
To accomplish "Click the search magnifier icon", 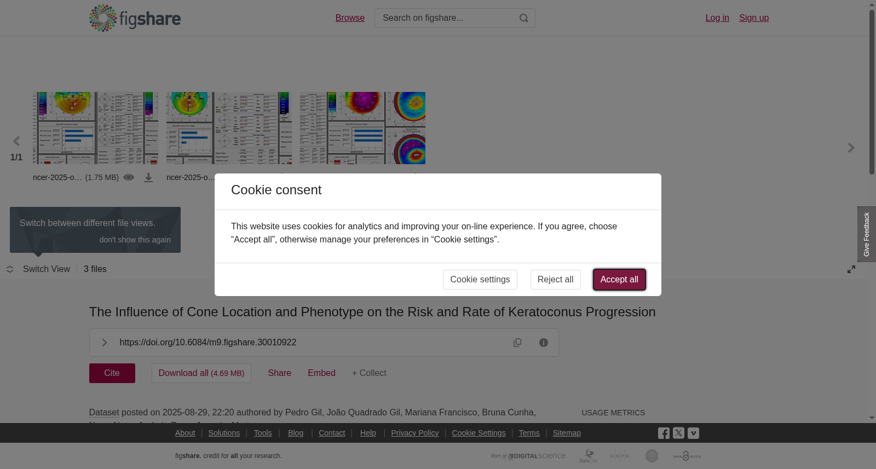I will [x=524, y=18].
